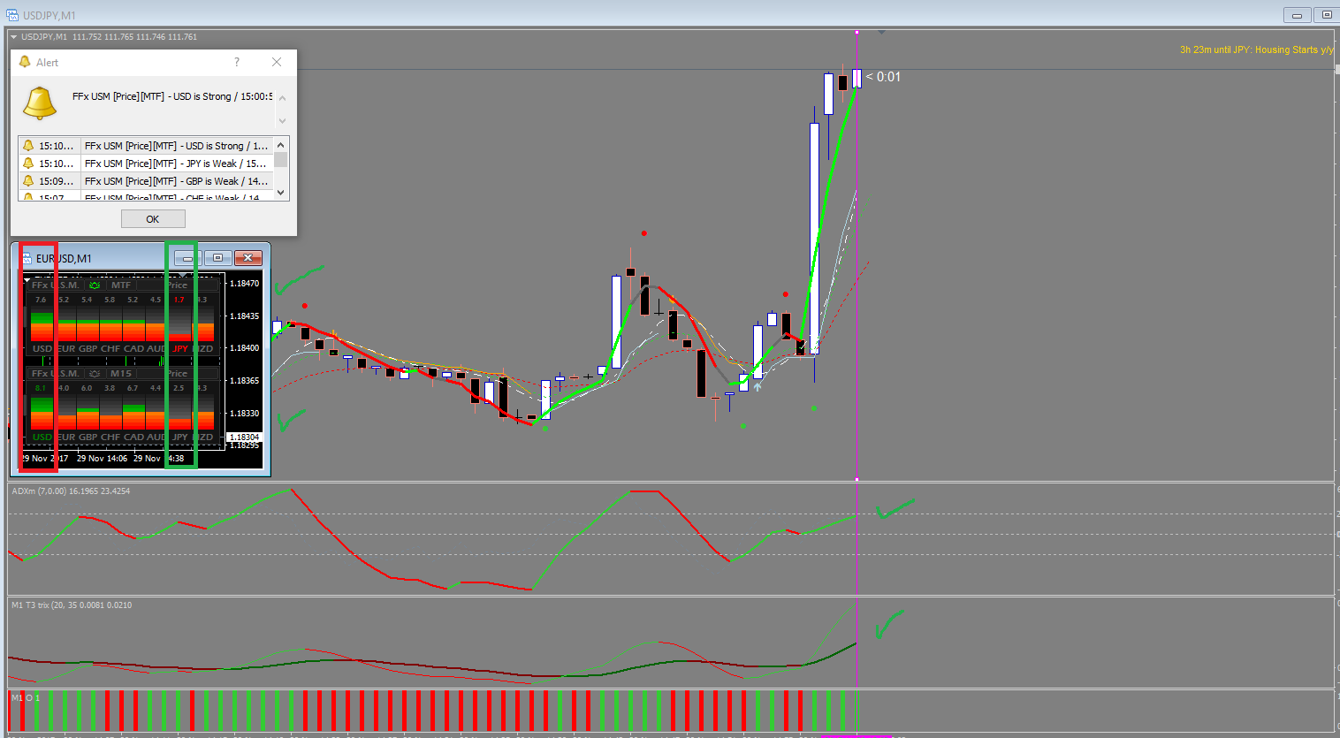Click the large yellow bell icon
The width and height of the screenshot is (1340, 738).
click(40, 103)
